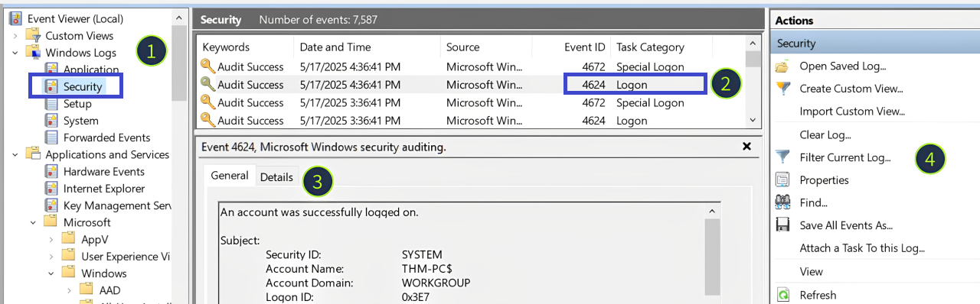
Task: Click event list scrollbar down arrow
Action: (753, 120)
